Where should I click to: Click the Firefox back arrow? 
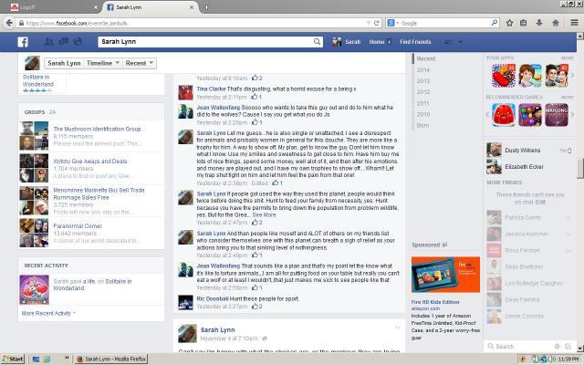pos(9,23)
